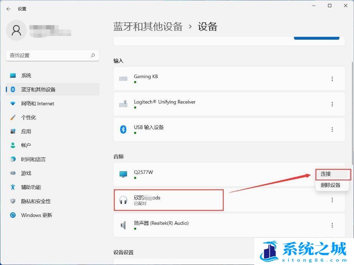This screenshot has width=354, height=265.
Task: Select 连接 in the context menu
Action: 326,174
